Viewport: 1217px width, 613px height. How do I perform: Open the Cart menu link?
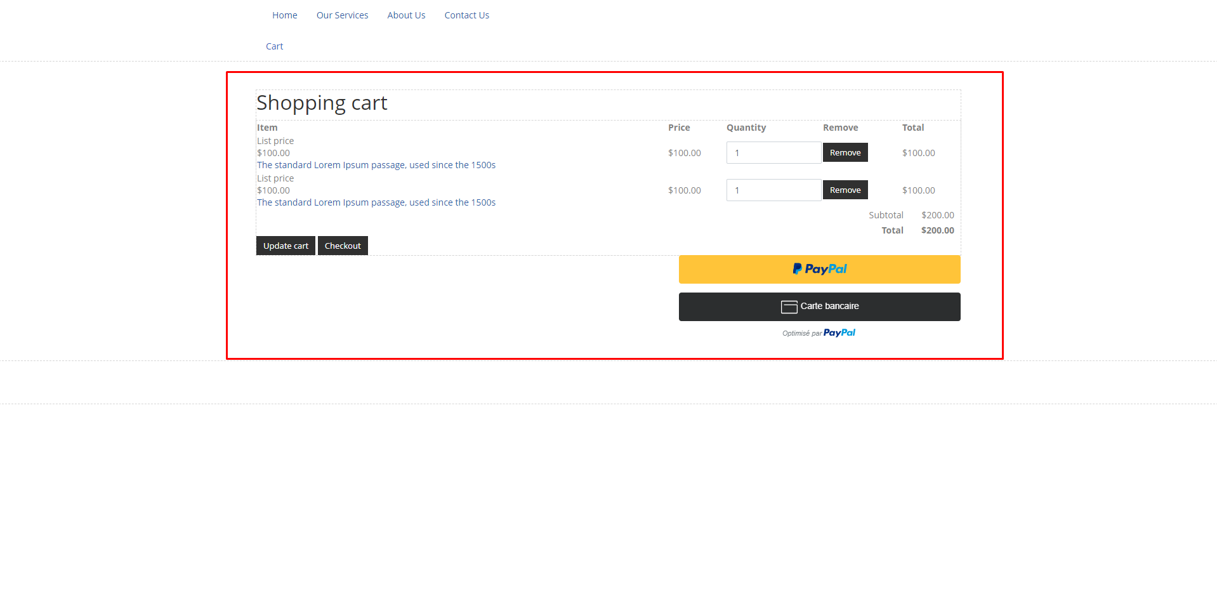(x=274, y=46)
